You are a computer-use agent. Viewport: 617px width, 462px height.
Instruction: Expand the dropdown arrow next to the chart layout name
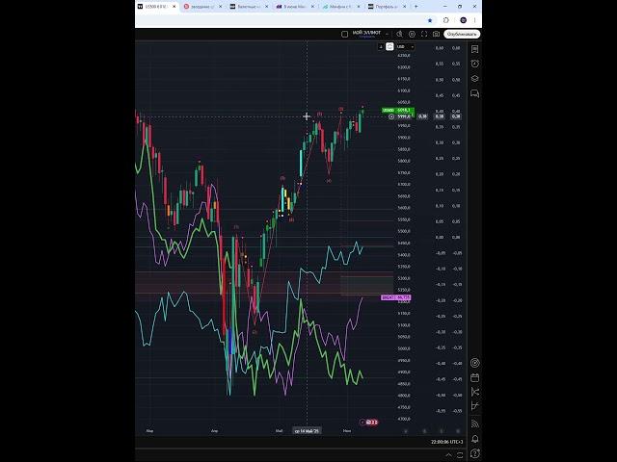point(388,35)
